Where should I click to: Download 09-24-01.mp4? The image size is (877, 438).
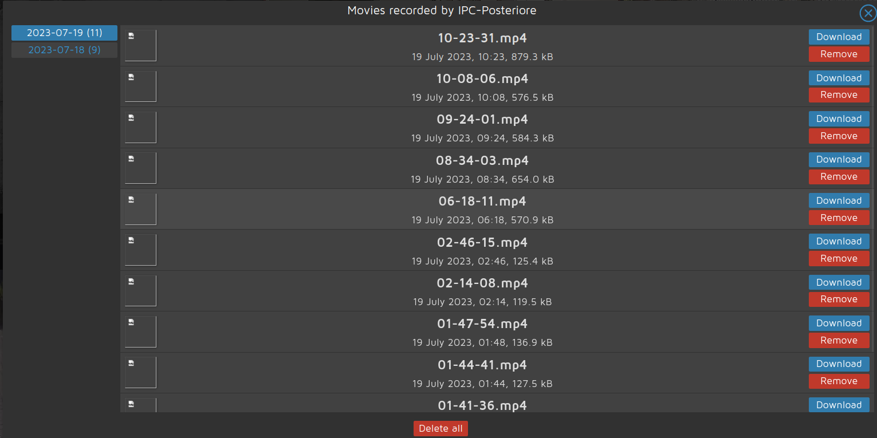[839, 119]
